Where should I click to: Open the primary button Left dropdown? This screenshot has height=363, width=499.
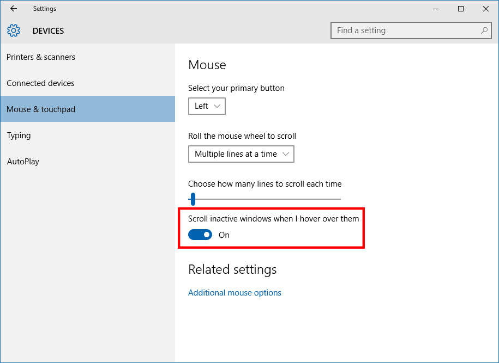pyautogui.click(x=207, y=106)
